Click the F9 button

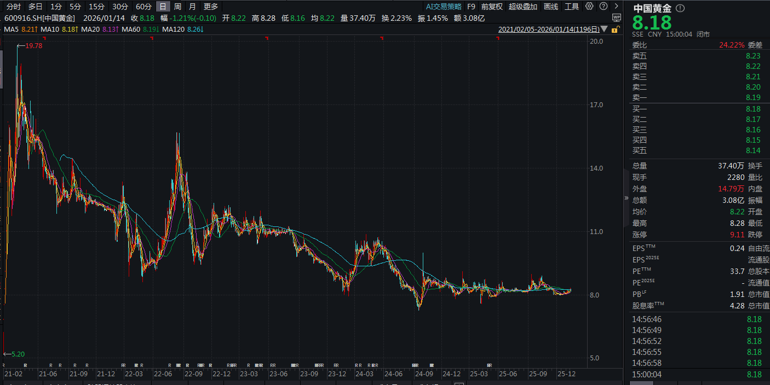click(471, 7)
